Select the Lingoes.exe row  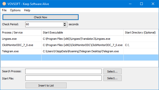(79, 39)
